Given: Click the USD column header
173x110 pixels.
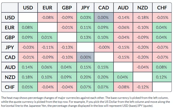Looking at the screenshot, I should tap(28, 8).
